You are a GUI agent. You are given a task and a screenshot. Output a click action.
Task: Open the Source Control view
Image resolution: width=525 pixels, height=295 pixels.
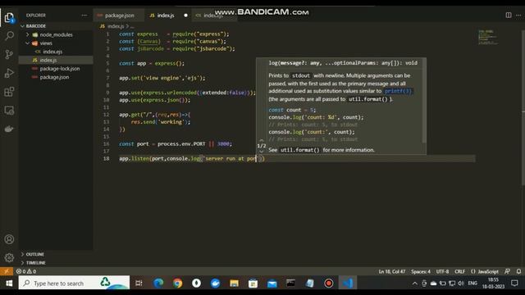tap(9, 54)
